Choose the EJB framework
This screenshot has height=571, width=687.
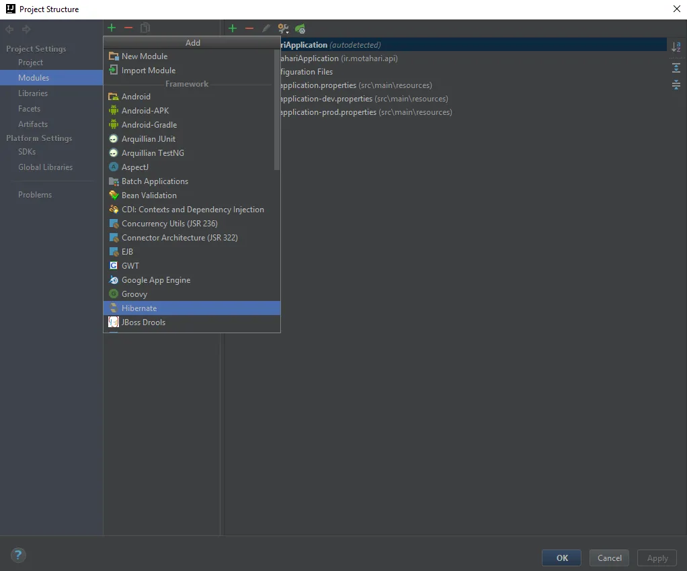click(192, 252)
